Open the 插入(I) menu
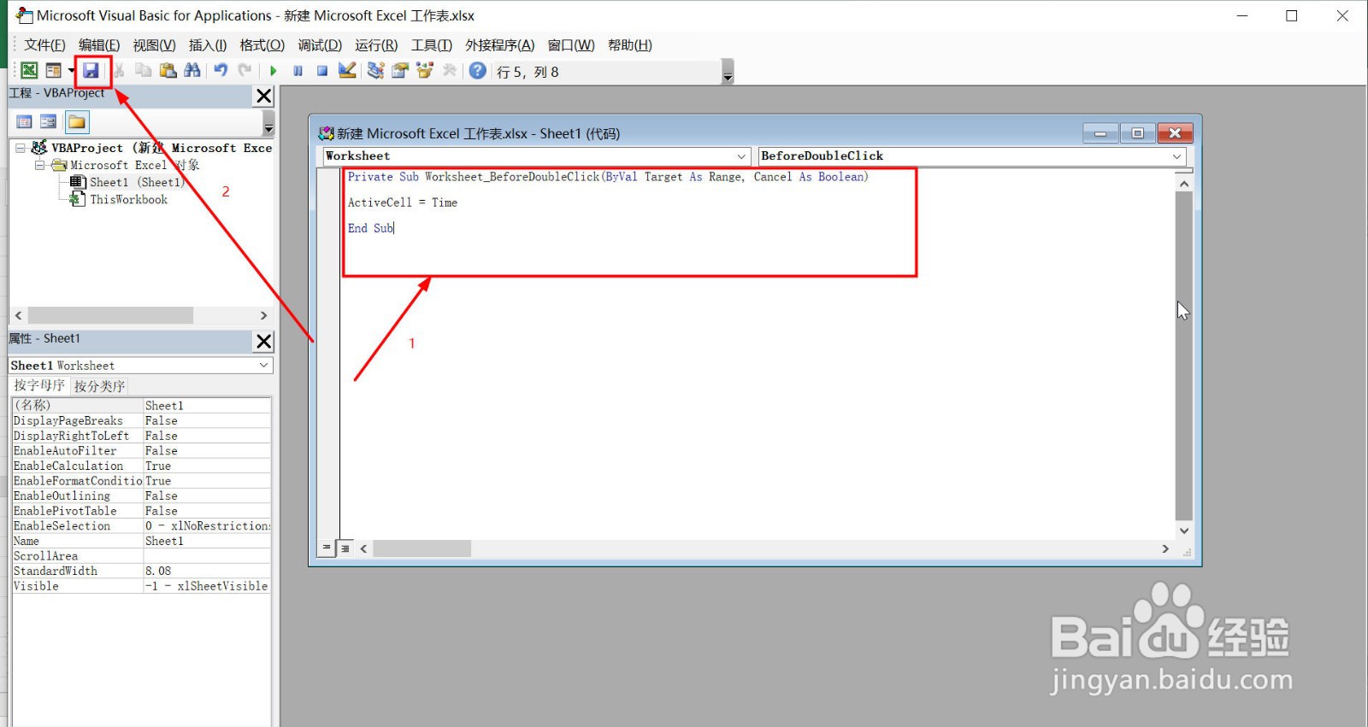Viewport: 1368px width, 727px height. pos(208,45)
